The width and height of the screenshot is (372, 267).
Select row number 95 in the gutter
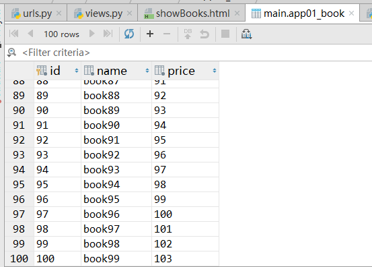pos(19,185)
